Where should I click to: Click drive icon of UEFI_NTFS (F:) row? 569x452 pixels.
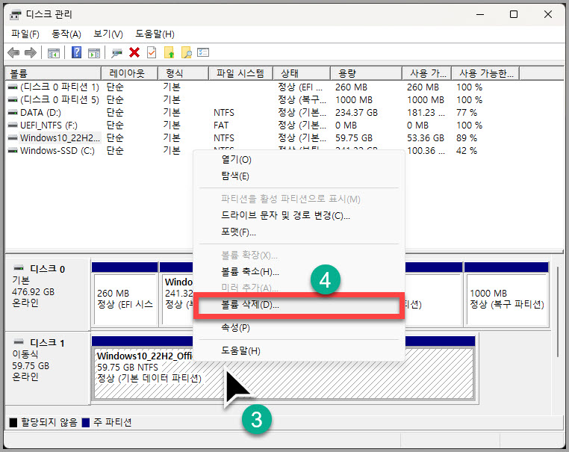click(x=13, y=126)
